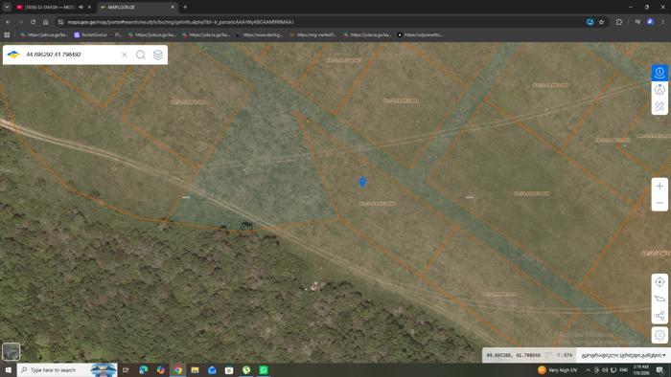This screenshot has height=377, width=671.
Task: Open the notification center icon
Action: tap(659, 369)
